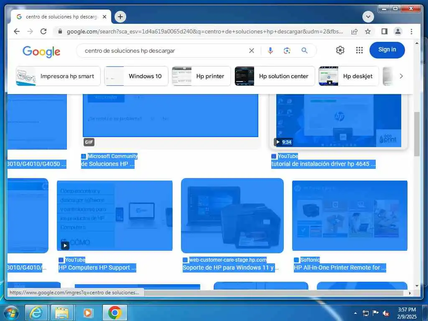This screenshot has width=428, height=321.
Task: Open 'HP All-in-One Printer Remote for ...' link
Action: (x=340, y=268)
